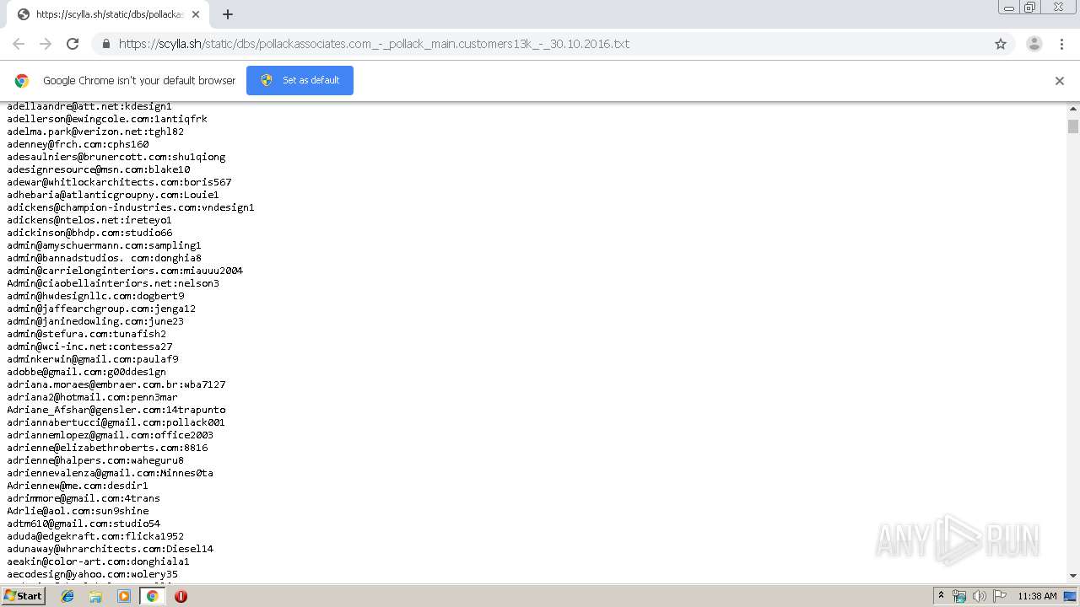Image resolution: width=1080 pixels, height=607 pixels.
Task: Launch Internet Explorer from the taskbar
Action: click(x=67, y=596)
